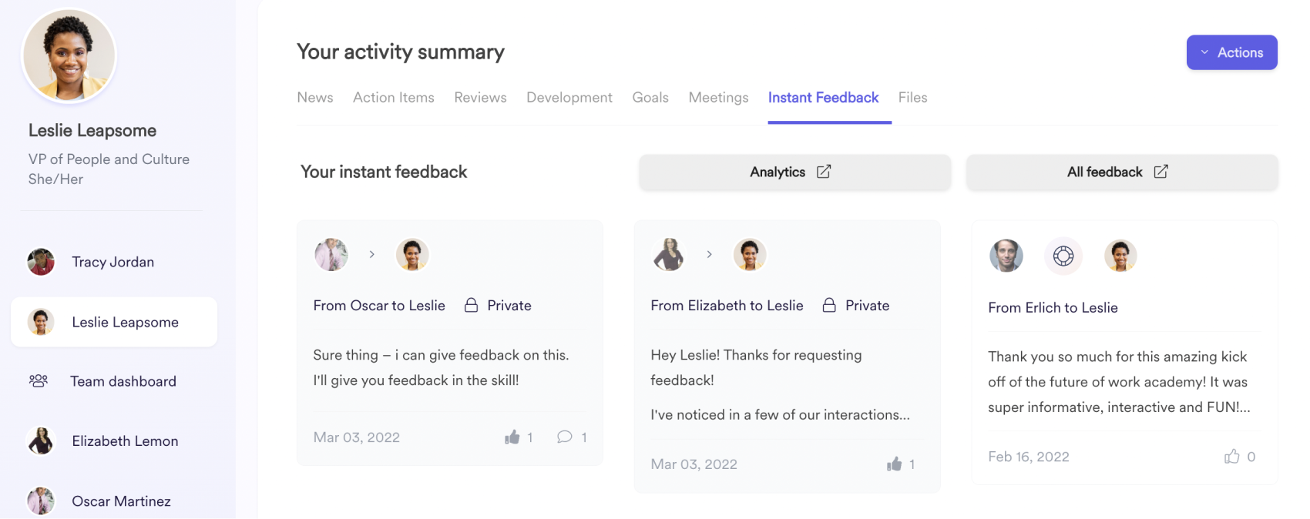Open Analytics external link icon
The width and height of the screenshot is (1310, 519).
click(x=824, y=172)
